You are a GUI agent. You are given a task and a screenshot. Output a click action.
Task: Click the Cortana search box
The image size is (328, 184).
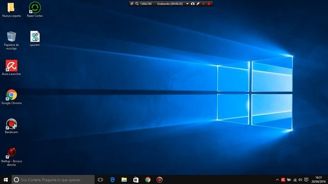point(53,179)
